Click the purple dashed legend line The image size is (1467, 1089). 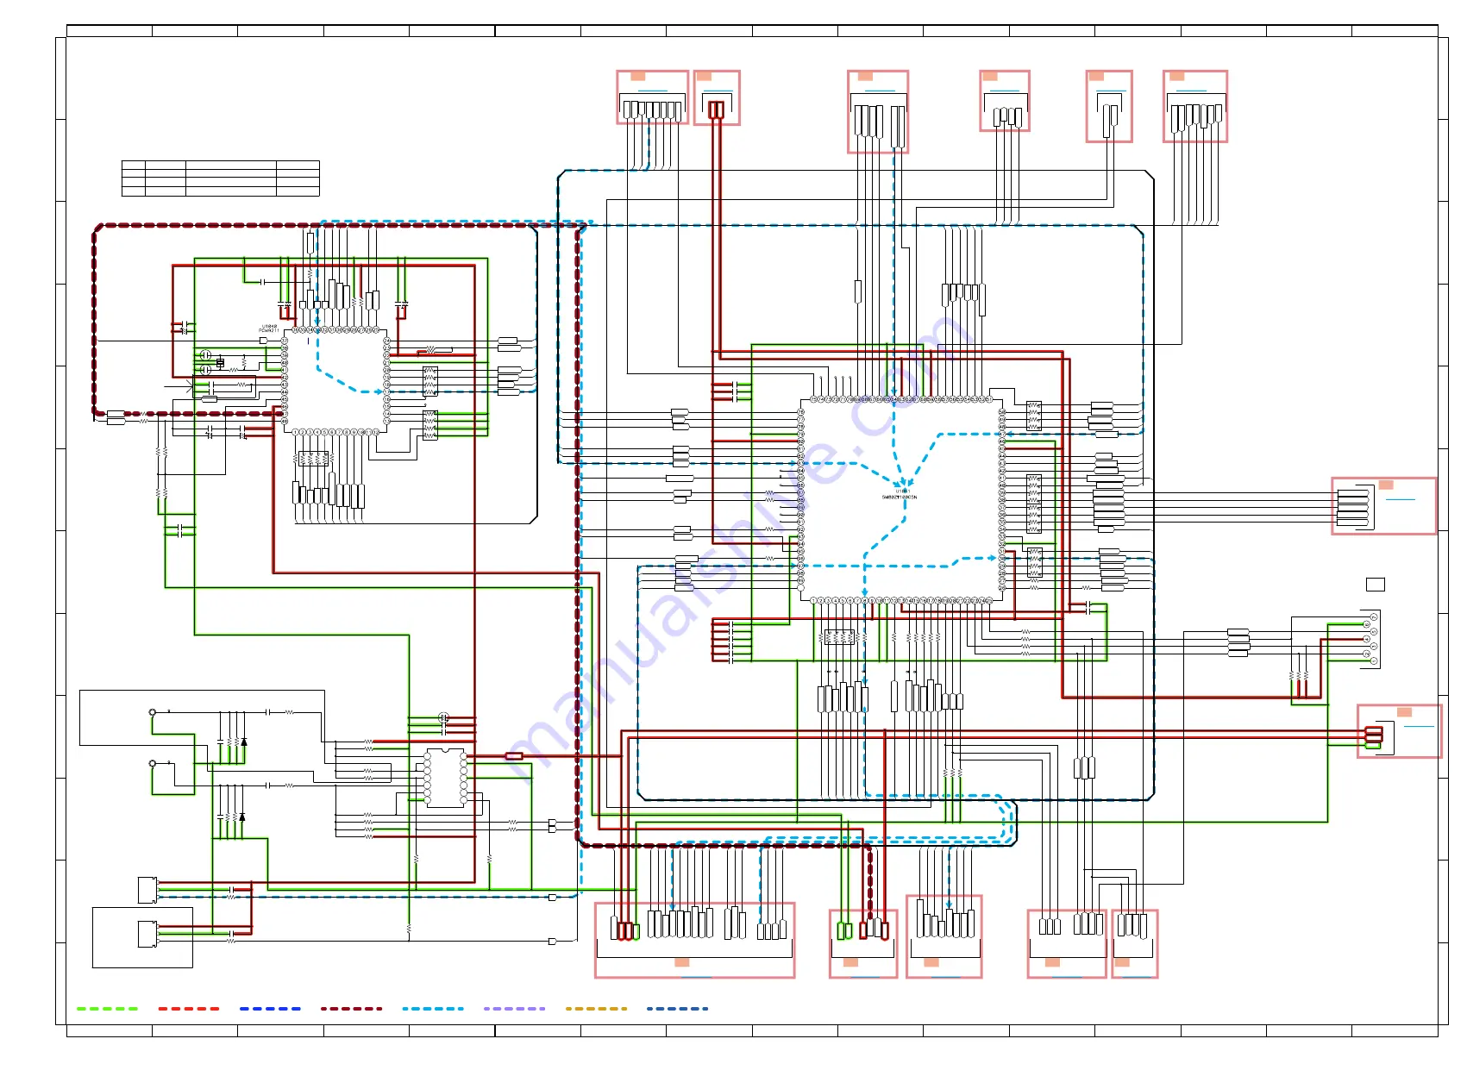514,1008
